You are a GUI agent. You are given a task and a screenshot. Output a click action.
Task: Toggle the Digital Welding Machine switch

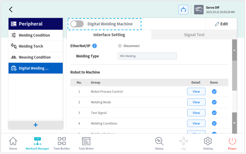[77, 24]
